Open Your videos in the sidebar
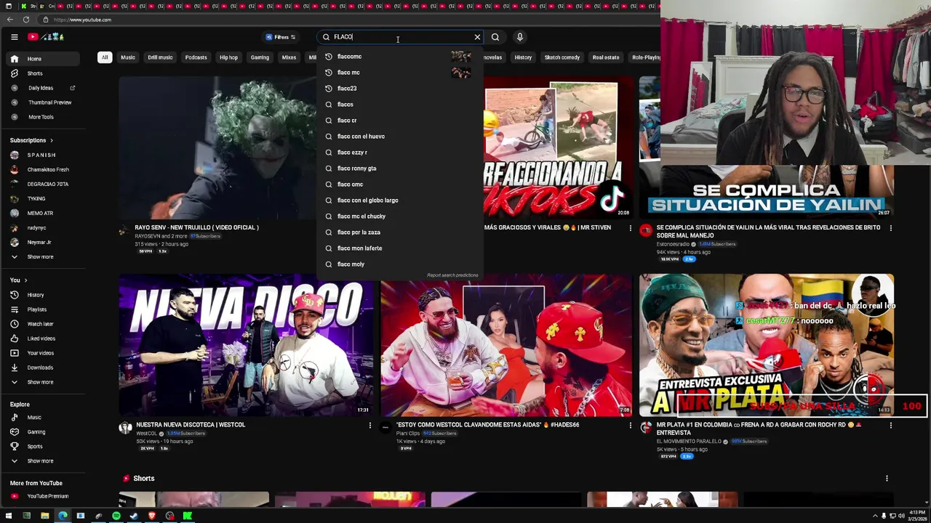Image resolution: width=931 pixels, height=523 pixels. [x=44, y=353]
